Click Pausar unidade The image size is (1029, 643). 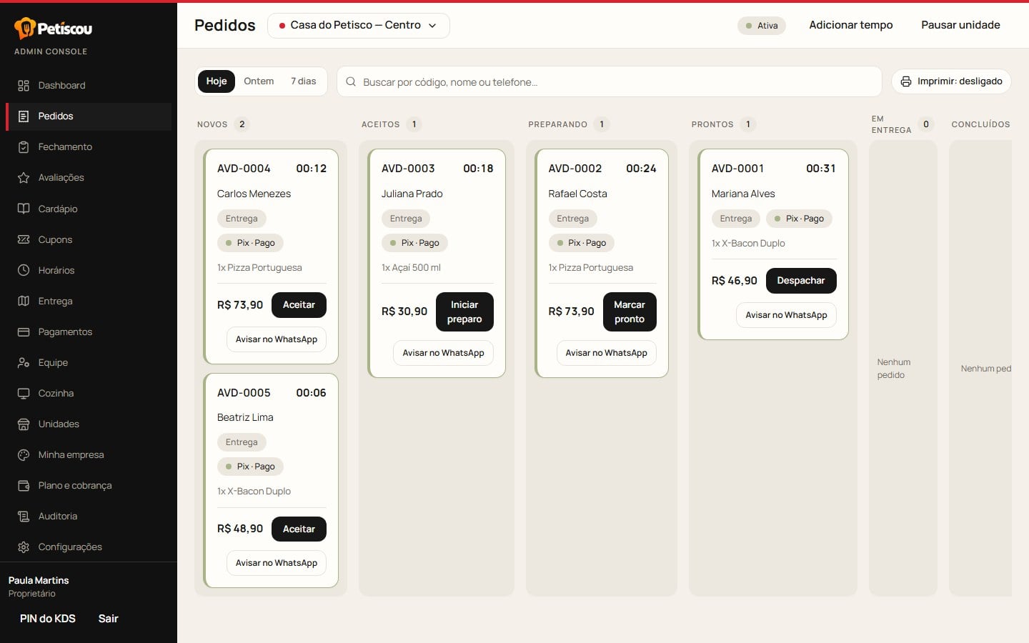click(x=960, y=25)
